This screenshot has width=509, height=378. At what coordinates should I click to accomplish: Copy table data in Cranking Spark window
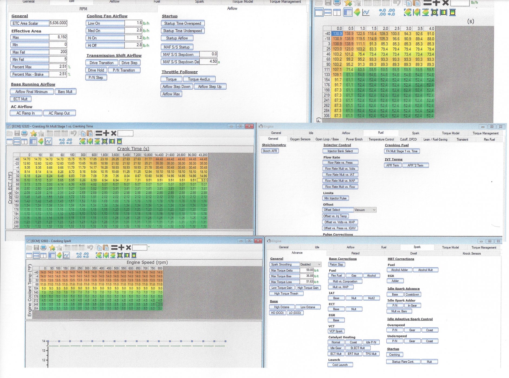pyautogui.click(x=99, y=247)
